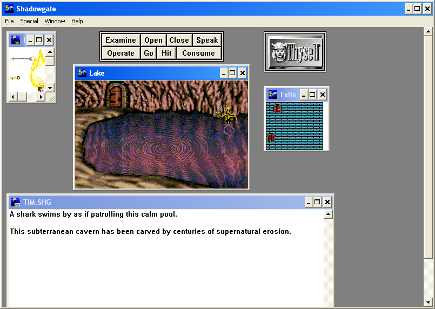Minimize the inventory window
Screen dimensions: 435x309
tap(30, 41)
